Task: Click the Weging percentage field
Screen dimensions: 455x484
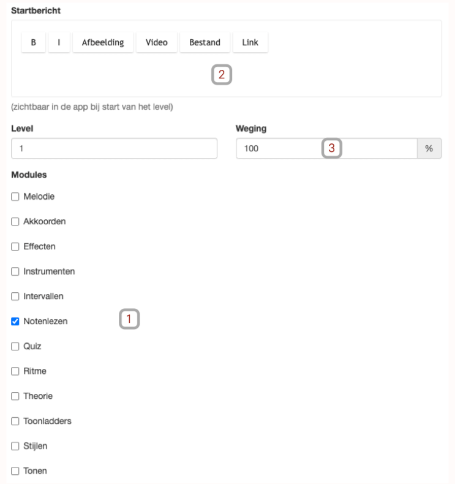Action: (x=326, y=148)
